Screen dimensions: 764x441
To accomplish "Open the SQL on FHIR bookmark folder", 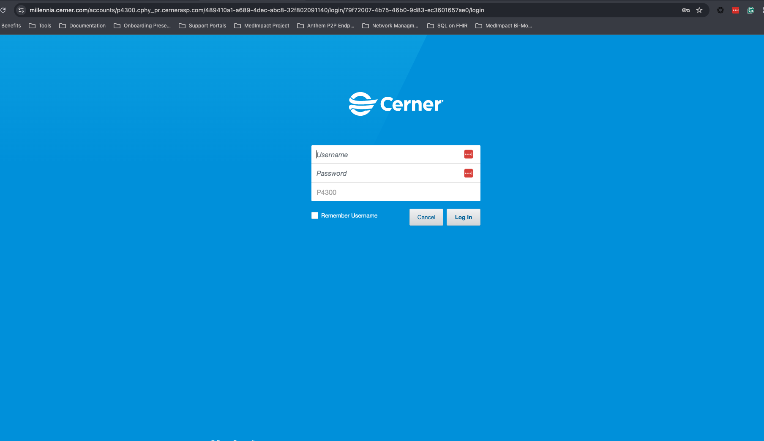I will click(x=447, y=26).
